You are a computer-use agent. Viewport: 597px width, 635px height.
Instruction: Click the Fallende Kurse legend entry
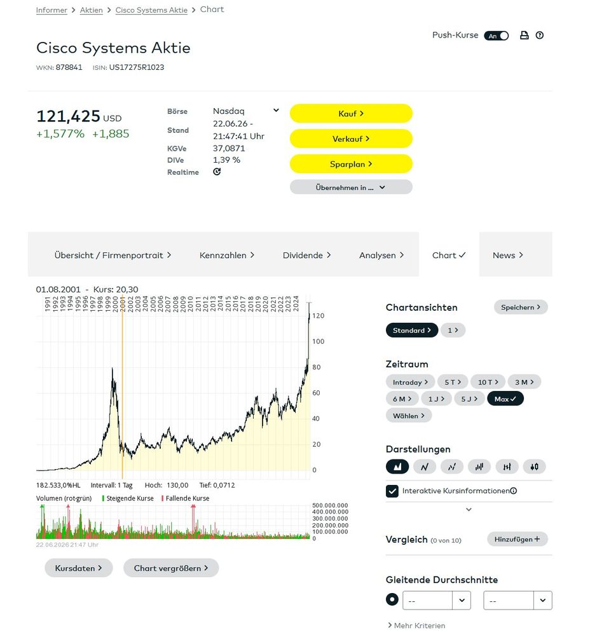point(185,498)
